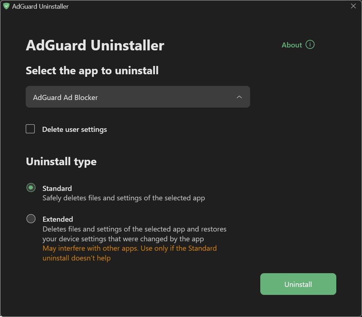362x317 pixels.
Task: Click the 'Uninstall type' heading
Action: pyautogui.click(x=61, y=162)
